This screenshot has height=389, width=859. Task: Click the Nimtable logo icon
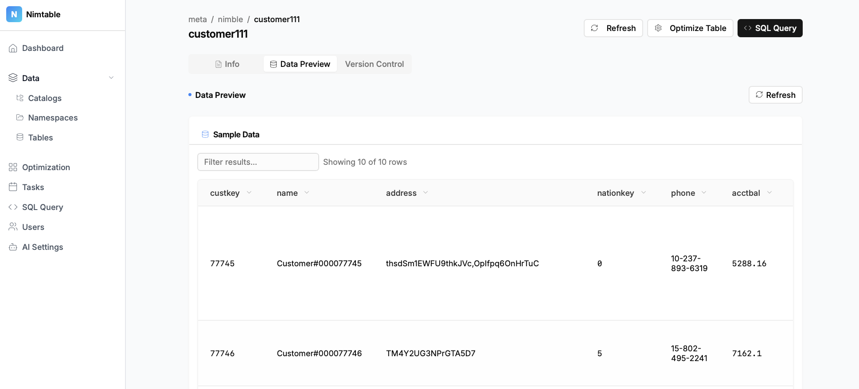point(14,14)
